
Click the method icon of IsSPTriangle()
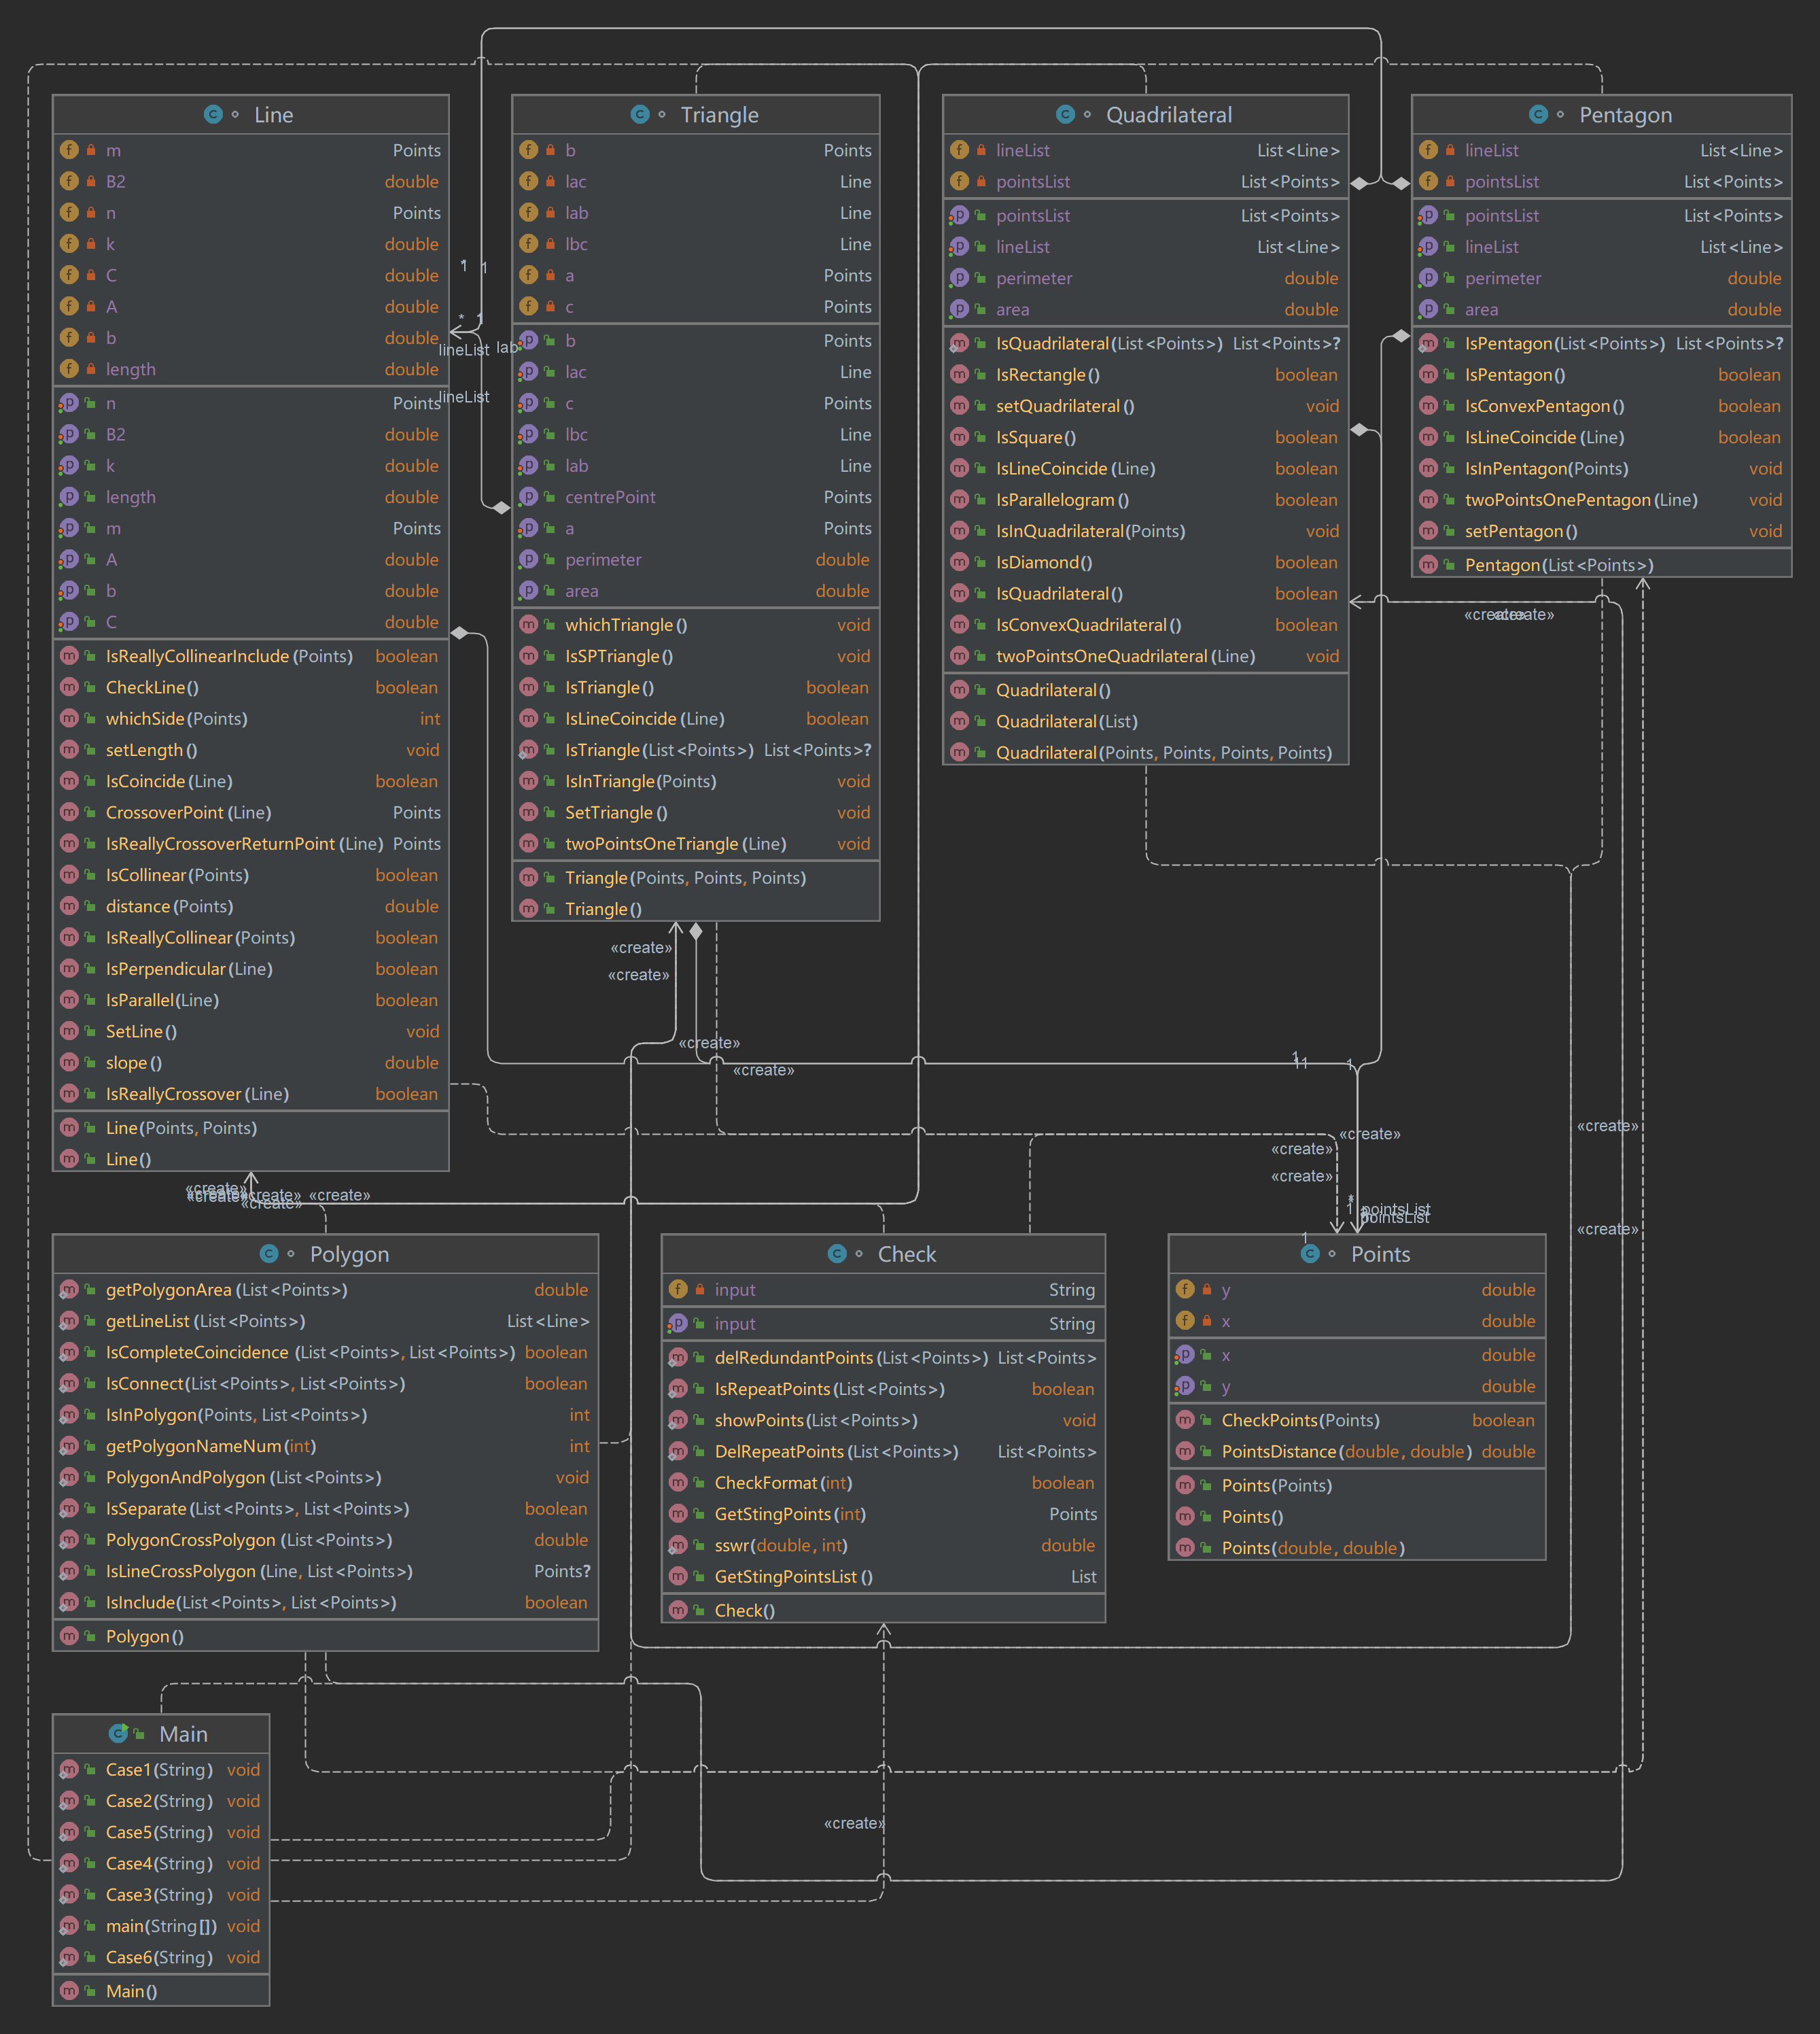(x=528, y=655)
